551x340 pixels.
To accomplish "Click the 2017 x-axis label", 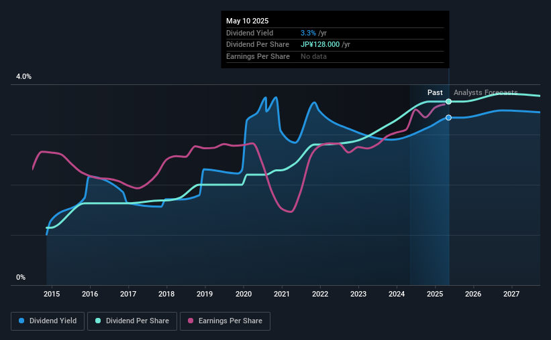I will [128, 294].
